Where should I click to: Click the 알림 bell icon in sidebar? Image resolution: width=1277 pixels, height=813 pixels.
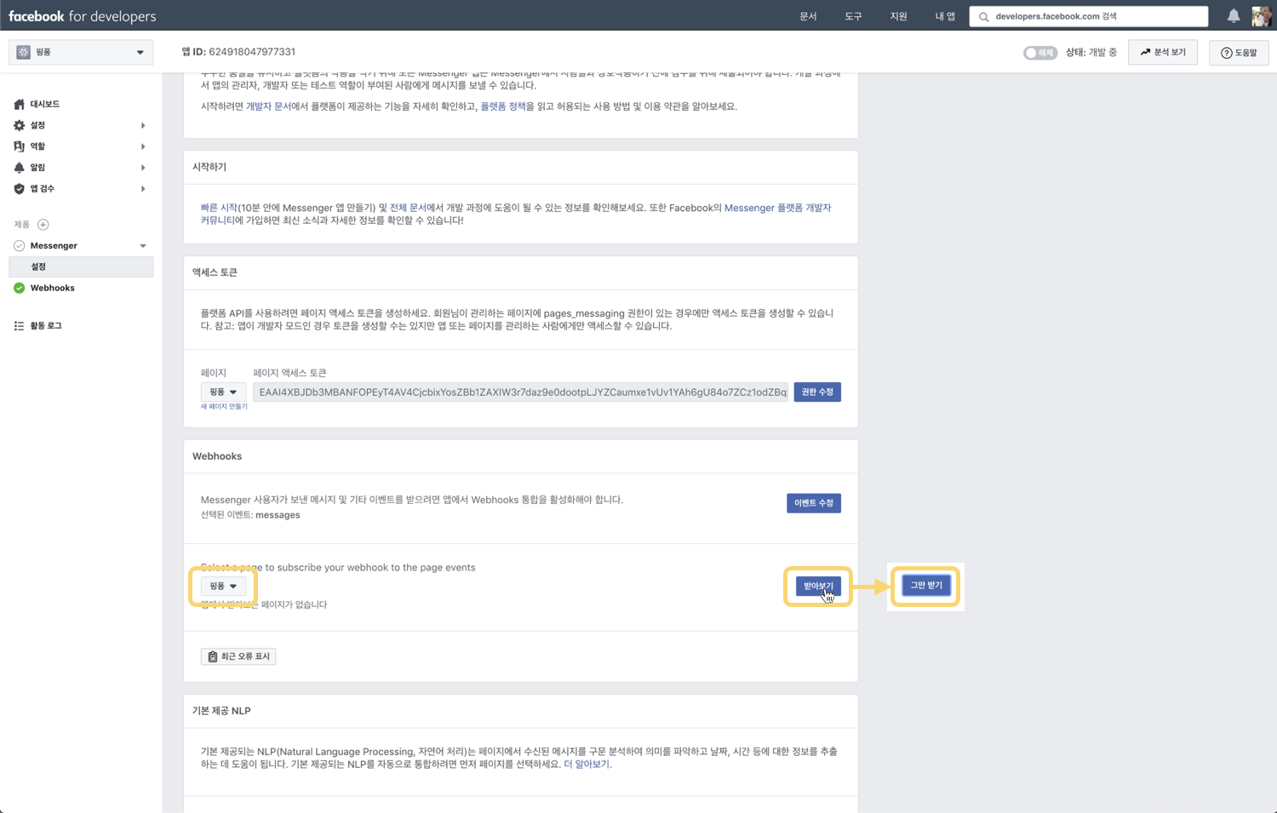point(19,168)
